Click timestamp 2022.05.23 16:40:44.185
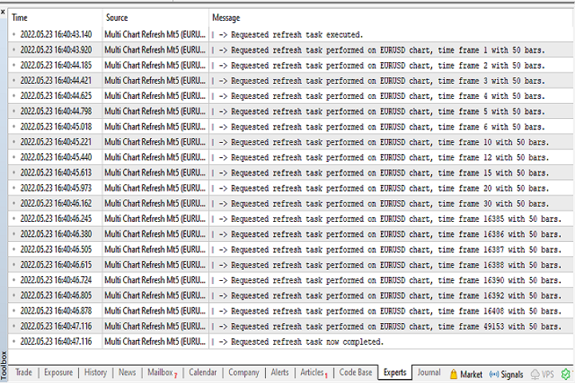The width and height of the screenshot is (575, 383). (x=56, y=65)
